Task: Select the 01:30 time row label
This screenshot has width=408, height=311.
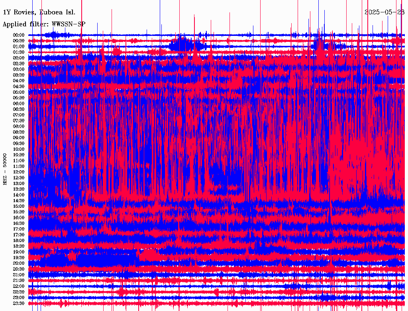Action: pos(19,52)
